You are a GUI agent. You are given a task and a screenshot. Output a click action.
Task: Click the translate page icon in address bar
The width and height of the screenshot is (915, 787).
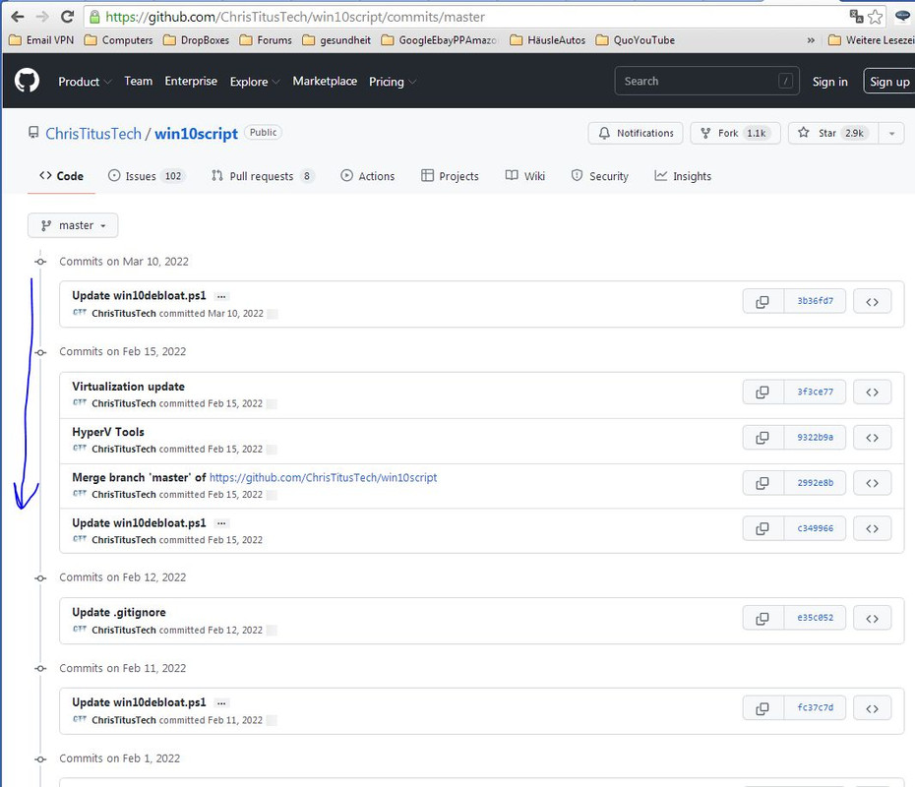point(856,17)
